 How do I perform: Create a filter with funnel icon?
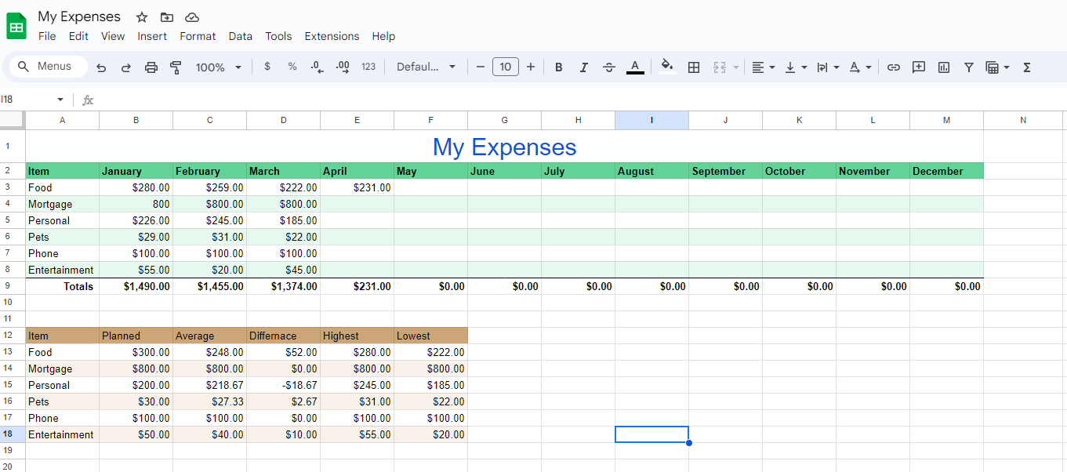coord(969,67)
